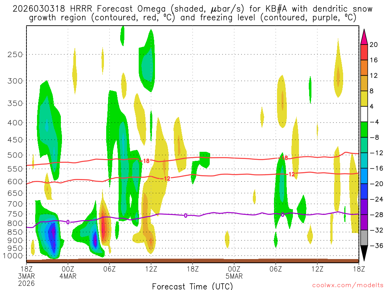Click the year '2026' below 3MAR

pos(26,284)
